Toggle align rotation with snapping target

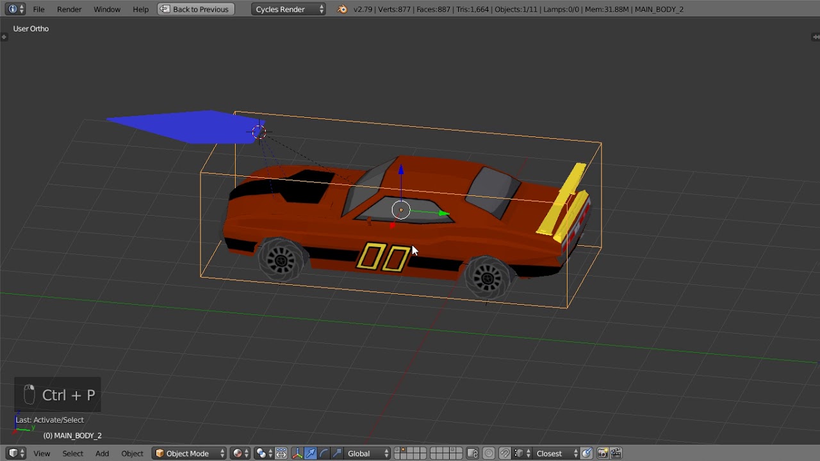pyautogui.click(x=586, y=453)
